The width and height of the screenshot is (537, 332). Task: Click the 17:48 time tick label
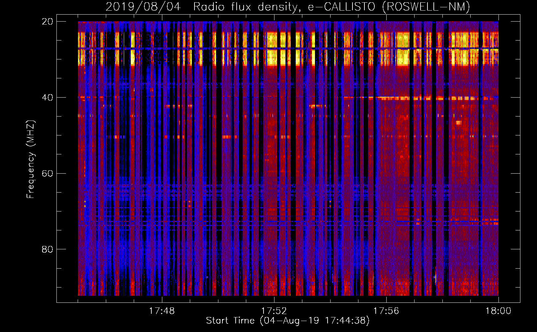(x=162, y=311)
